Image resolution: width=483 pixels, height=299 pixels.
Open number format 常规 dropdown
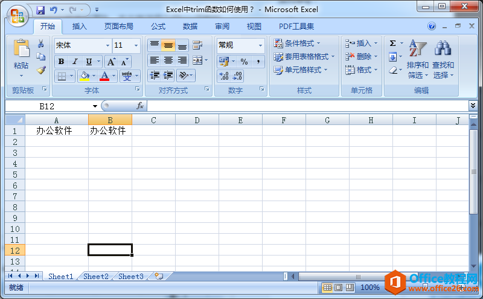[261, 45]
